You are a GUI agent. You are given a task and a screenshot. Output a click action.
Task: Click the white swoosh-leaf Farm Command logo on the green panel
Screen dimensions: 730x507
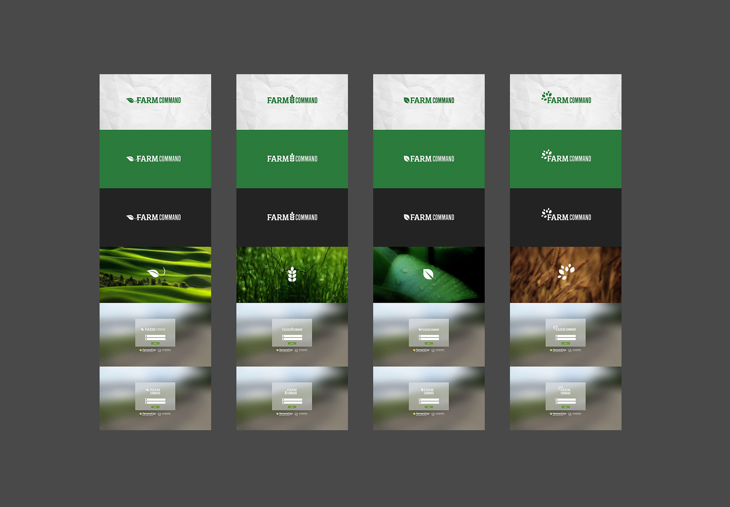[154, 159]
